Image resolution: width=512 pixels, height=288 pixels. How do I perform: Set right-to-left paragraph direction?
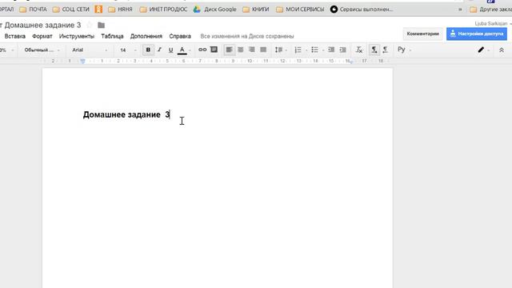click(386, 50)
